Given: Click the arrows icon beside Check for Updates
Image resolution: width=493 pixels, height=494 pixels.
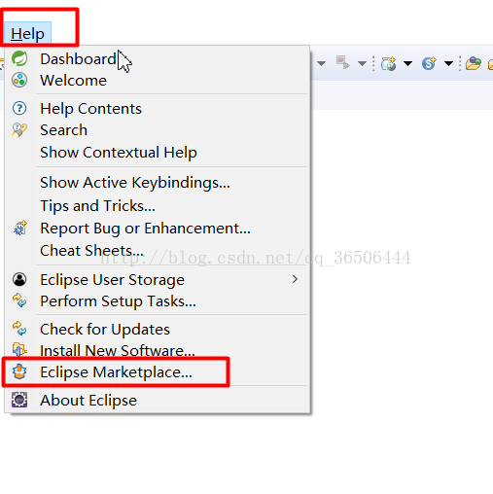Looking at the screenshot, I should (19, 329).
